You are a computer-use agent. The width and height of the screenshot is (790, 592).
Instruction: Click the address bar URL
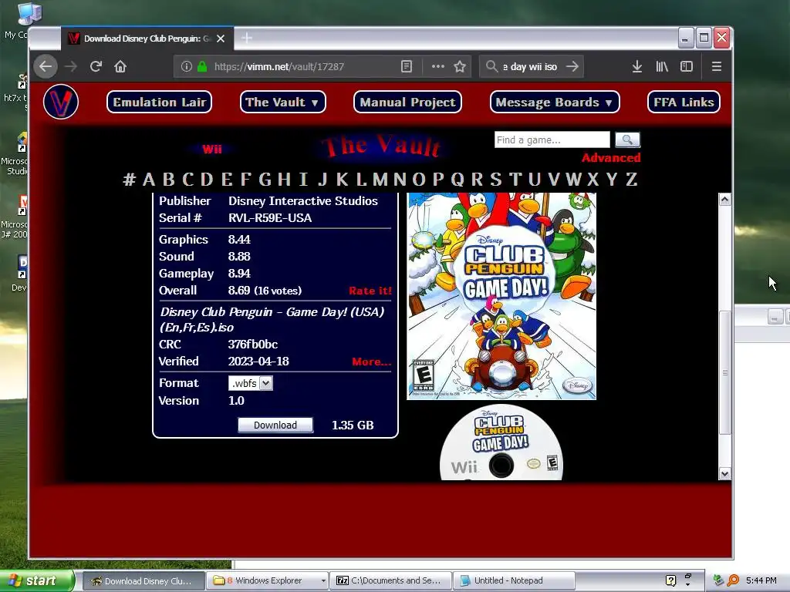(279, 66)
